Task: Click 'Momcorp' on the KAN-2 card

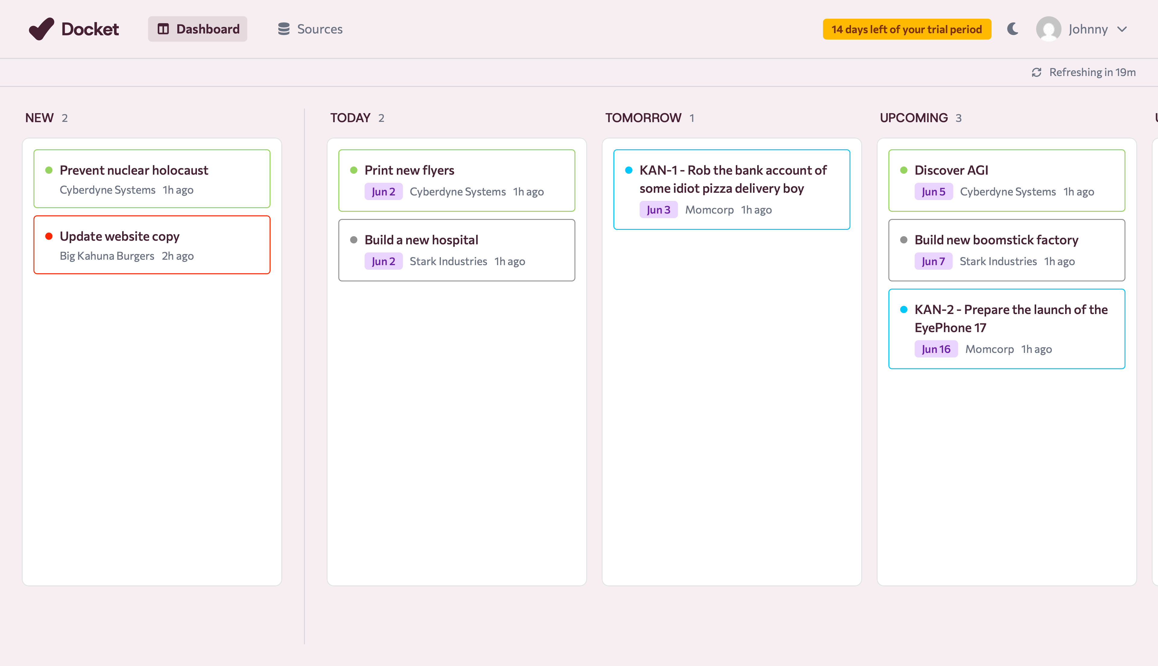Action: pyautogui.click(x=989, y=349)
